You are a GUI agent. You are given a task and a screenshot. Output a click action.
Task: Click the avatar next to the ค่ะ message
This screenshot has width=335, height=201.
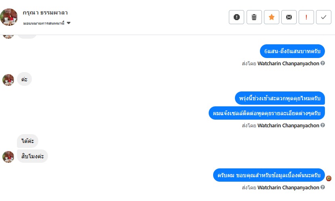pos(8,80)
